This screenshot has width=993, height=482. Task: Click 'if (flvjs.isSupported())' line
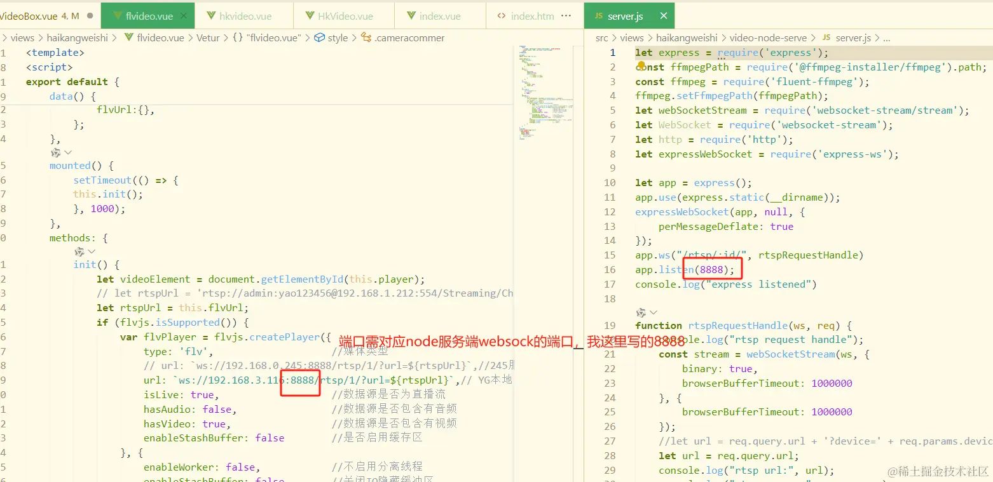173,322
